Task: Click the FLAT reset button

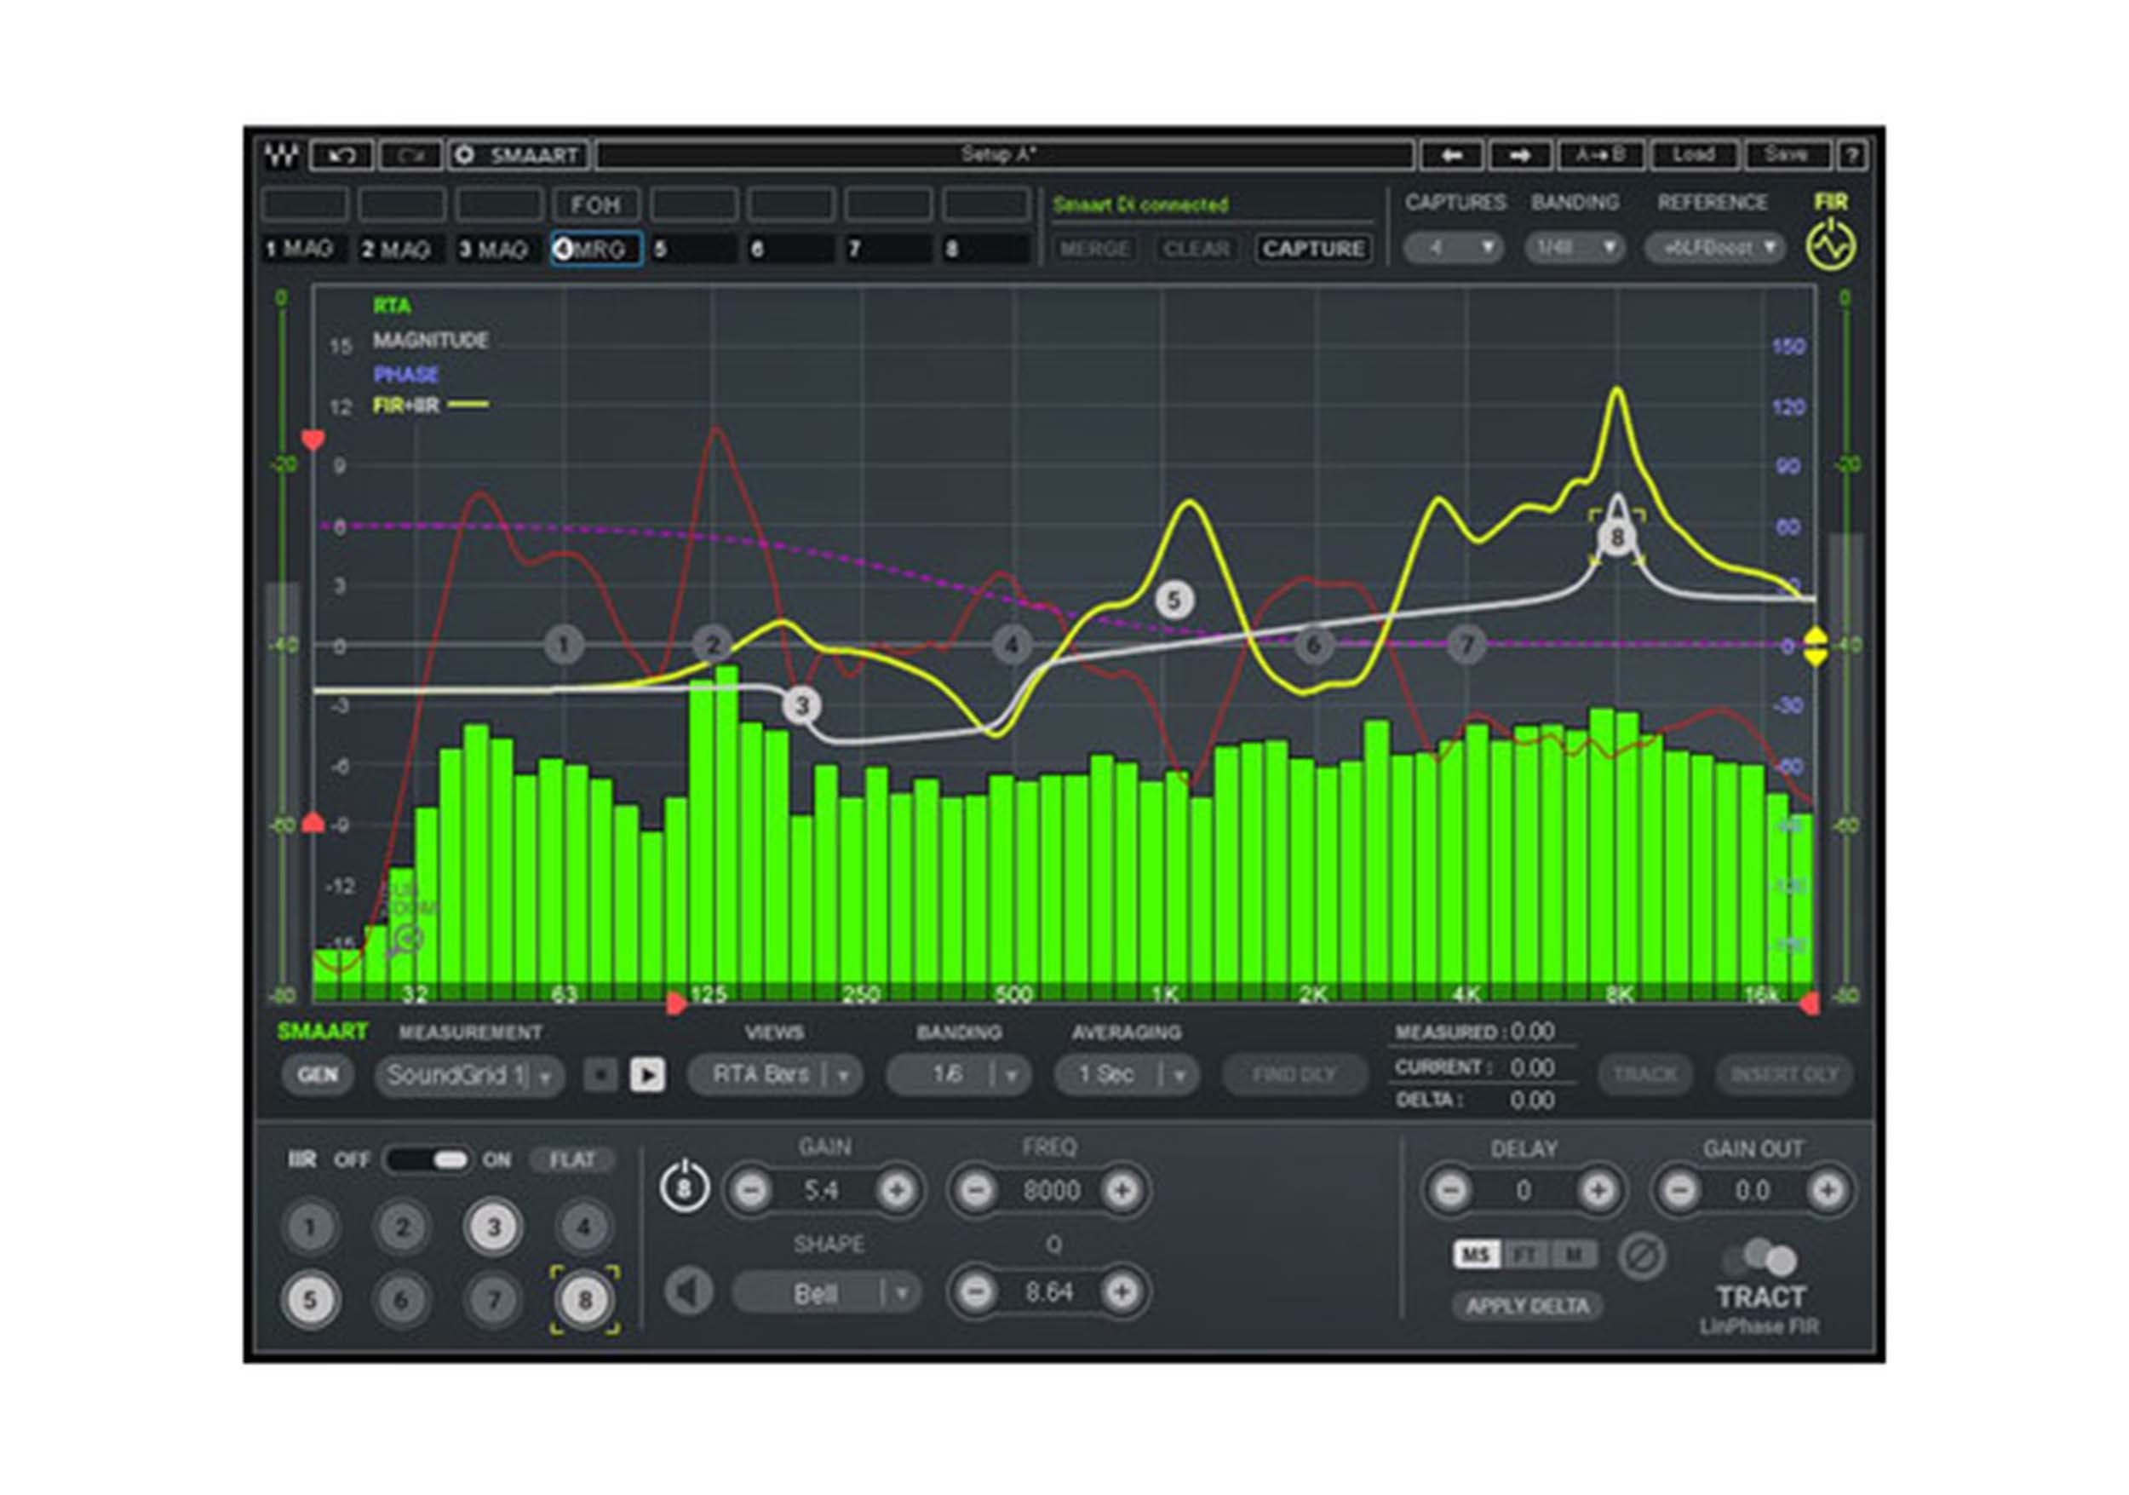Action: (571, 1160)
